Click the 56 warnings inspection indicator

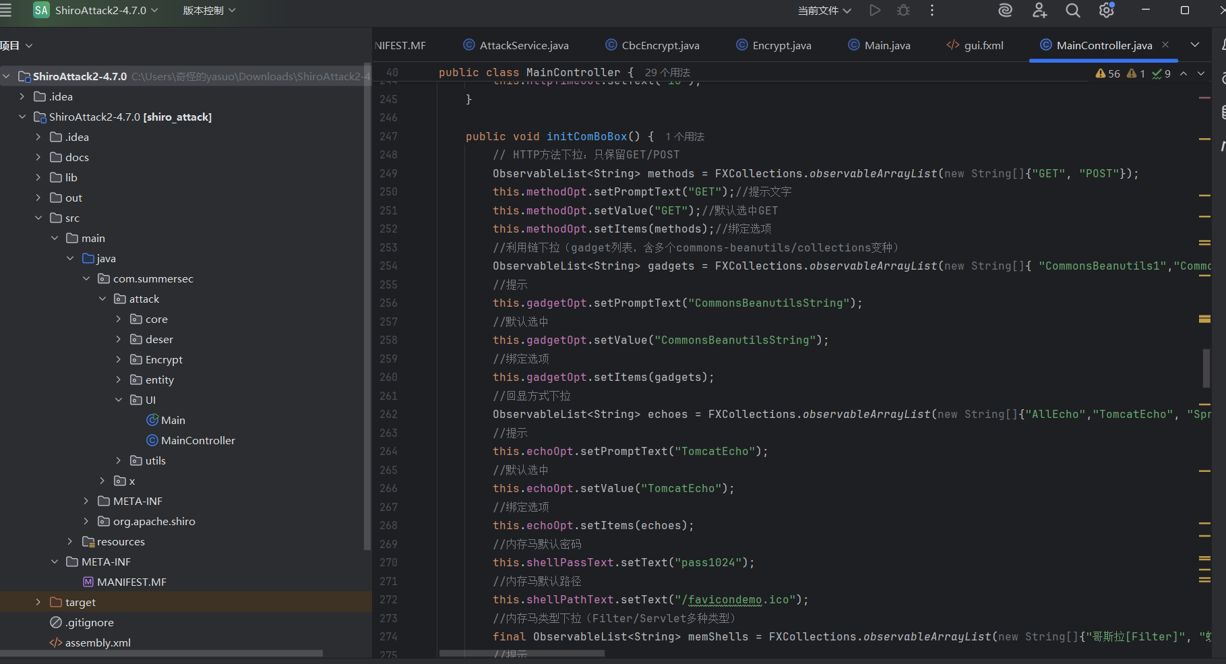coord(1108,73)
